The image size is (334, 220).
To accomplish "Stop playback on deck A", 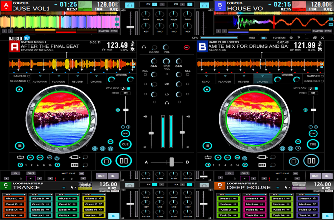I will pos(106,161).
